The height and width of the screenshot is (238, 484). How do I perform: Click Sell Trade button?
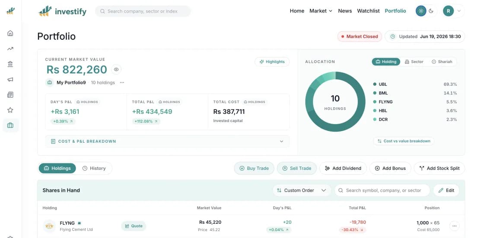296,168
